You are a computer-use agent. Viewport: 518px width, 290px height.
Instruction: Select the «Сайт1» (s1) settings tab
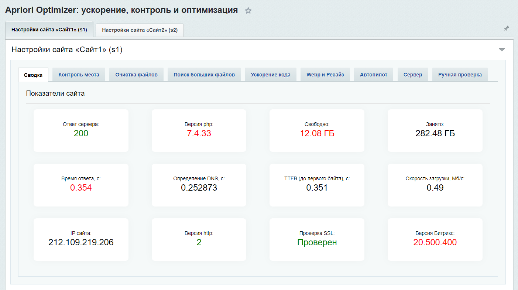click(49, 30)
